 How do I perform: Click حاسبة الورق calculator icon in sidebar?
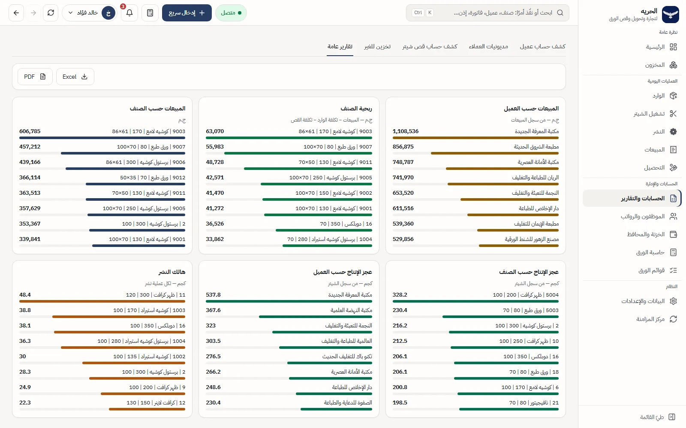click(673, 253)
